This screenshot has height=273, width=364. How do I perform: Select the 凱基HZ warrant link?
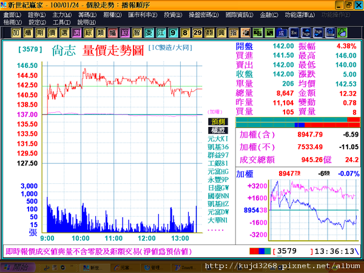point(218,204)
